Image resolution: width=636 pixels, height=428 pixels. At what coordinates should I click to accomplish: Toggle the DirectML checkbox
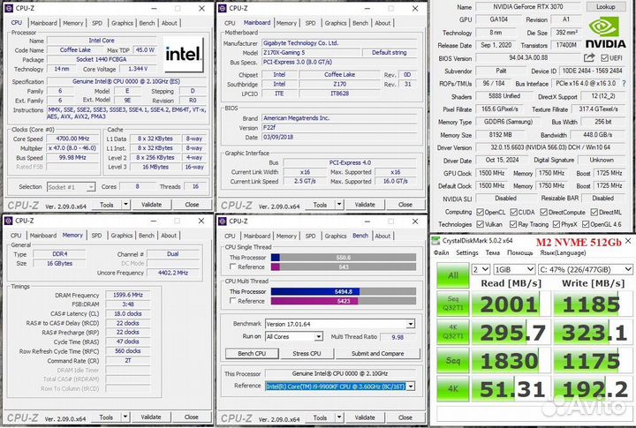tap(594, 212)
